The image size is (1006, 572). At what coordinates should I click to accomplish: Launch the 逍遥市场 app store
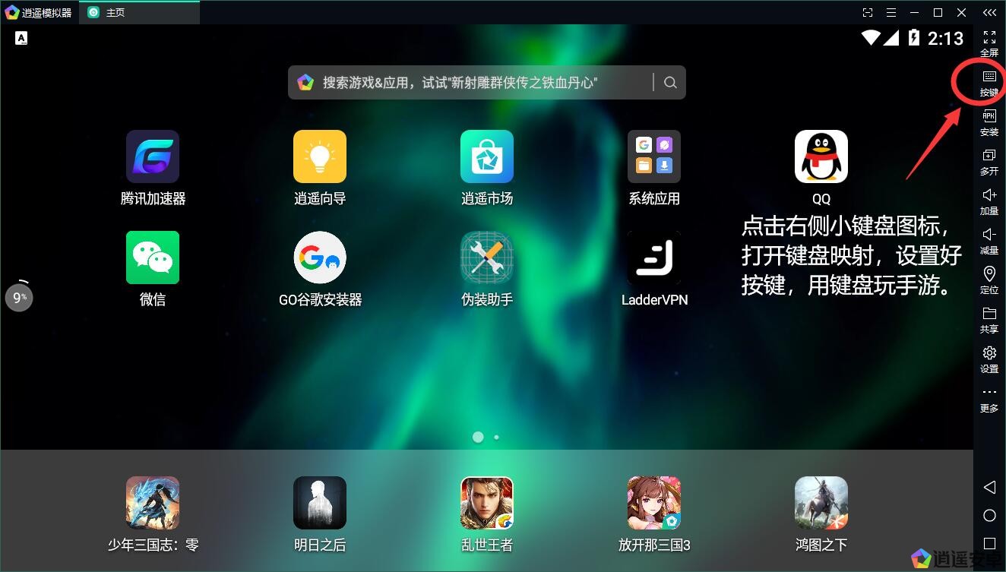click(487, 157)
